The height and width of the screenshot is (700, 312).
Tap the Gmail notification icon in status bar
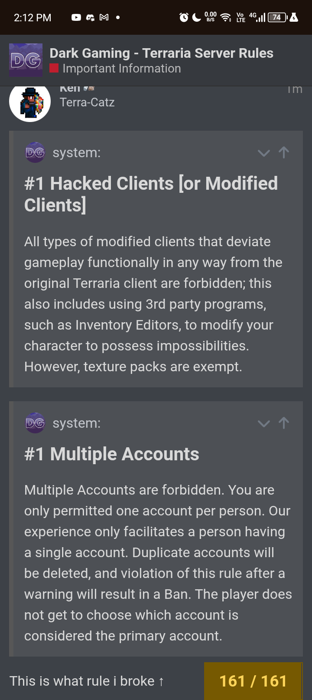tap(104, 17)
